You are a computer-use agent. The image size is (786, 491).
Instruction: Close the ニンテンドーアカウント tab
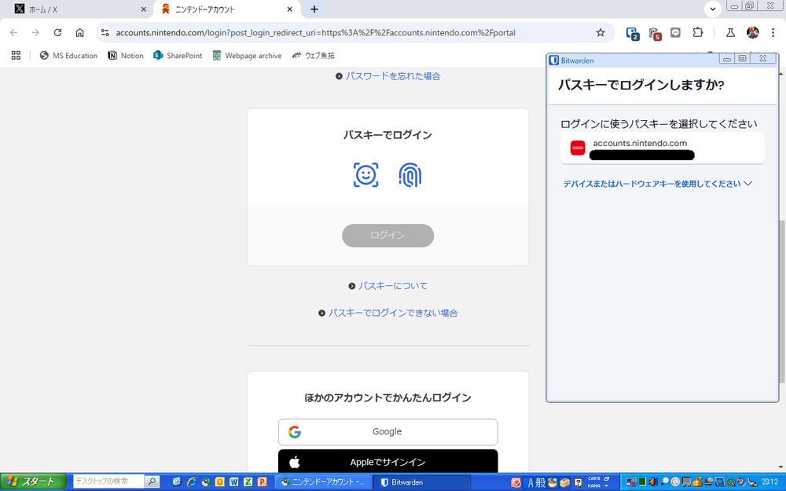[290, 9]
